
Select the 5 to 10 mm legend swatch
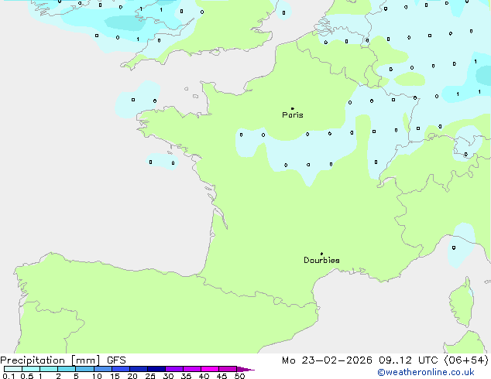point(84,369)
